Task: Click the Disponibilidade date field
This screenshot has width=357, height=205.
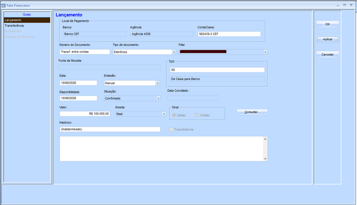Action: click(x=79, y=98)
